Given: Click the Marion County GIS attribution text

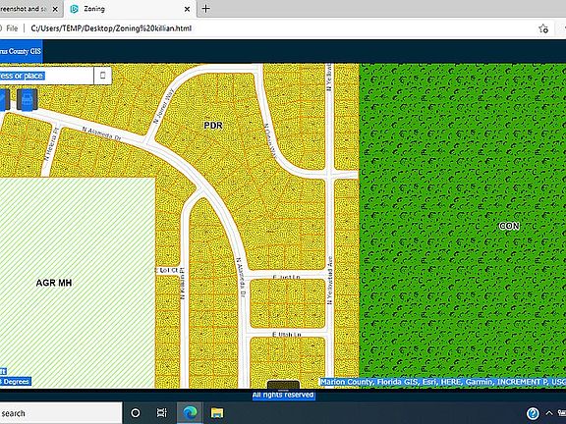Looking at the screenshot, I should [x=443, y=382].
